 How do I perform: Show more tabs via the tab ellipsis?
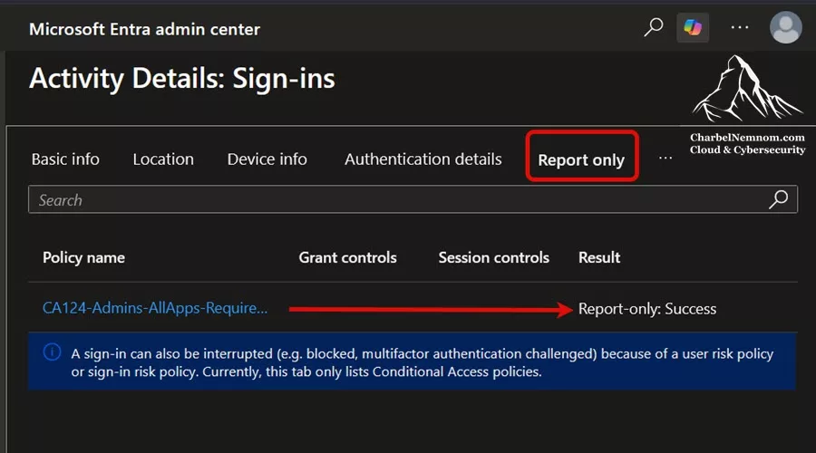pos(665,158)
